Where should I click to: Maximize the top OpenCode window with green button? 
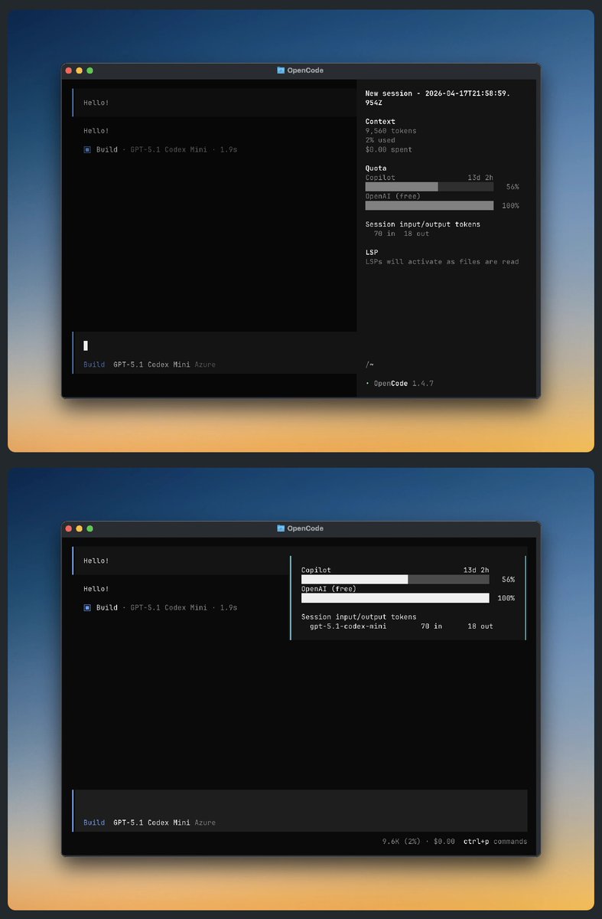coord(89,70)
